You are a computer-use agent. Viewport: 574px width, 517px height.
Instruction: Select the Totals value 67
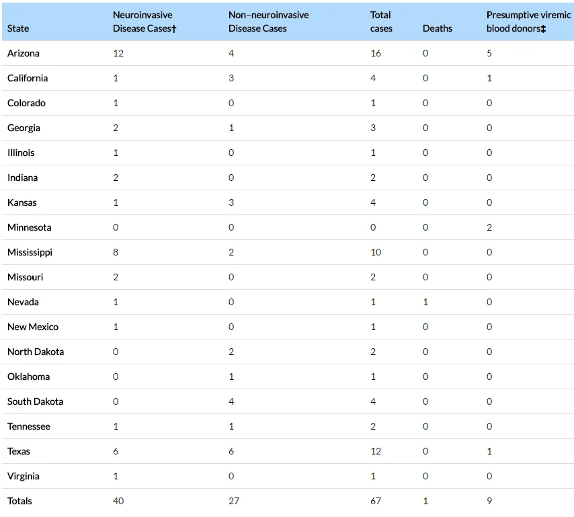(x=376, y=502)
